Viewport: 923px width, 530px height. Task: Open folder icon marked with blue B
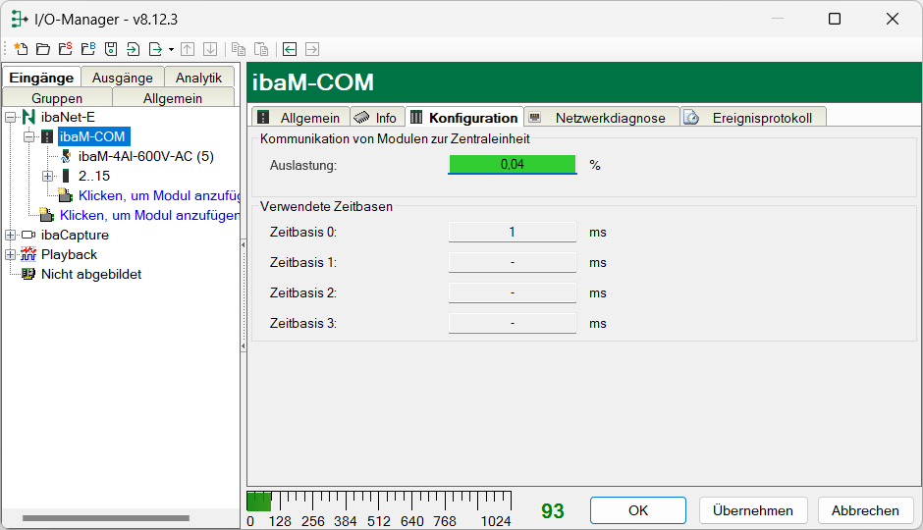click(87, 49)
